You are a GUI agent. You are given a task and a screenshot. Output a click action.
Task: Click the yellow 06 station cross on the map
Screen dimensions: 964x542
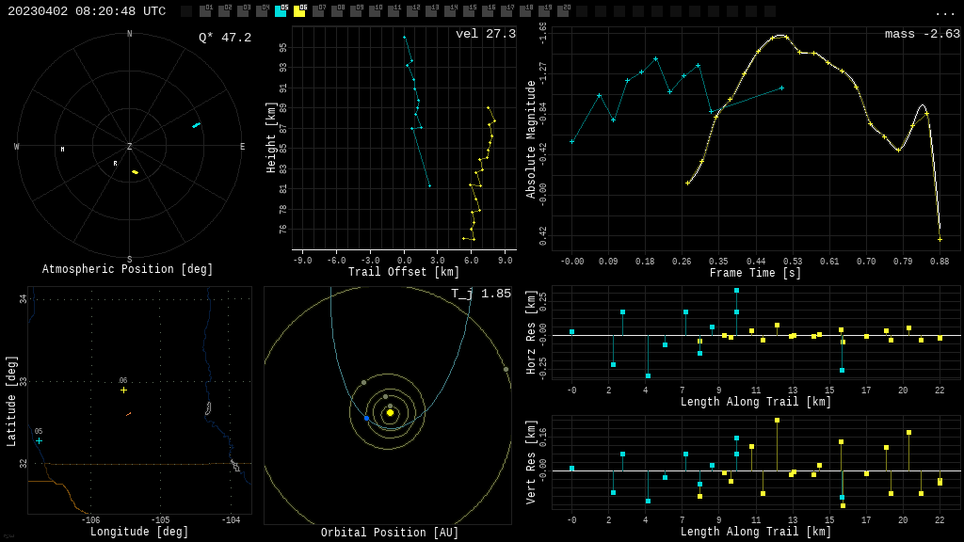click(x=123, y=390)
